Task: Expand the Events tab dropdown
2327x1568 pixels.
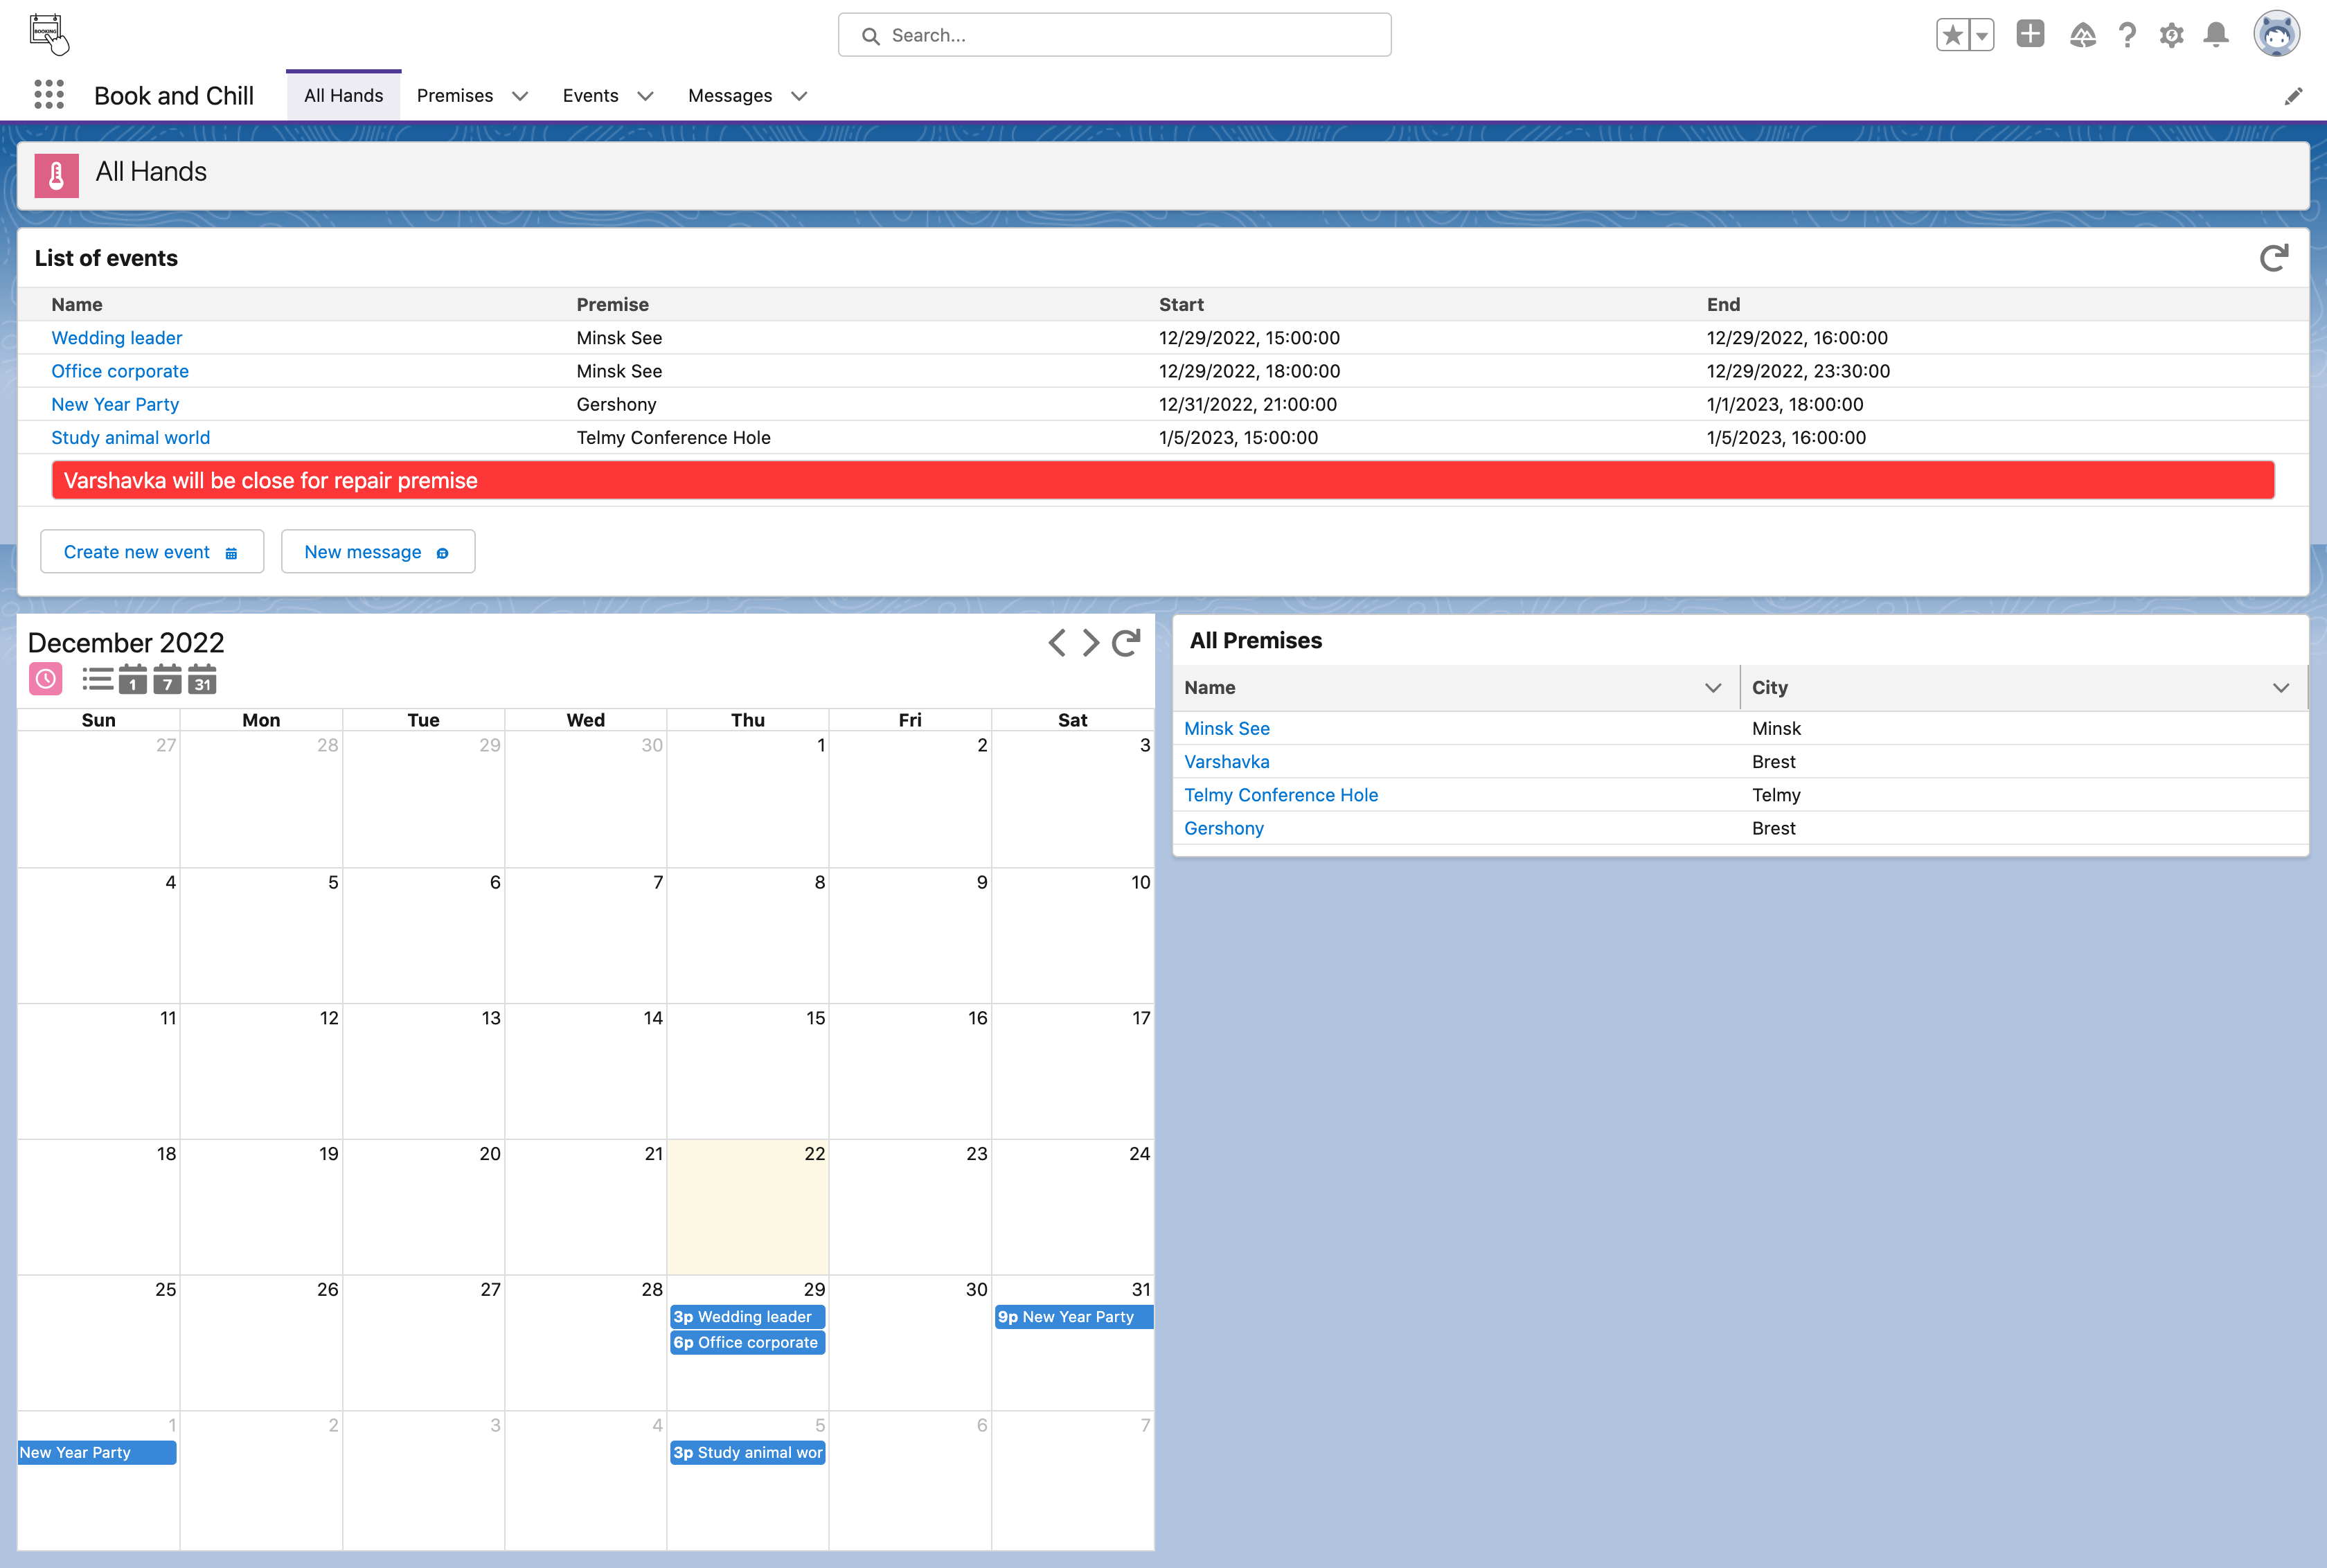Action: (x=646, y=96)
